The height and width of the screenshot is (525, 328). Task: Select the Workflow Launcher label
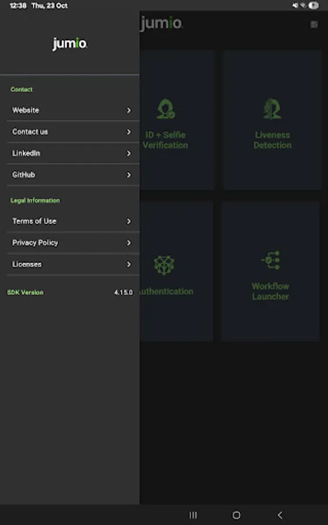click(x=270, y=291)
